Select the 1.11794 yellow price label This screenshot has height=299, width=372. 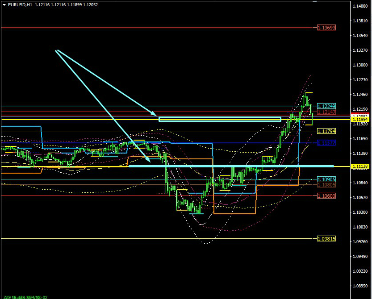(x=326, y=131)
